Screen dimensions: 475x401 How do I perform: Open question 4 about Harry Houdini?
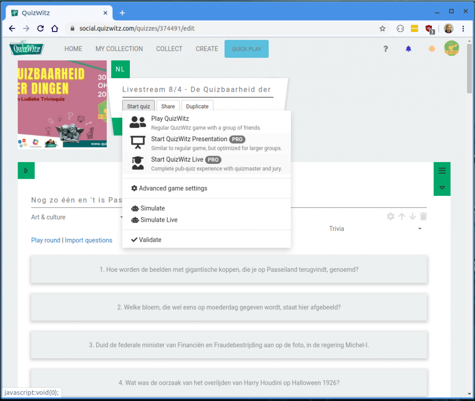[x=229, y=383]
